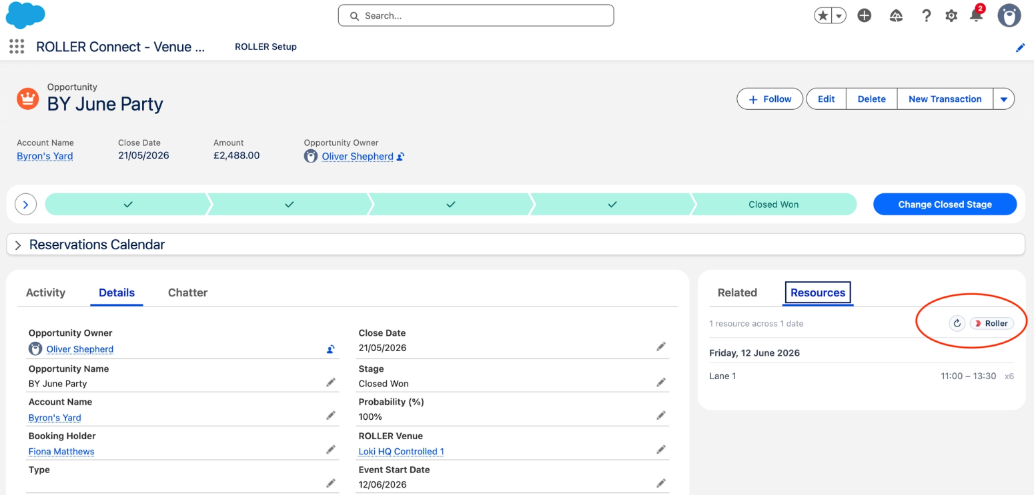
Task: Open the ROLLER Setup tab
Action: point(266,47)
